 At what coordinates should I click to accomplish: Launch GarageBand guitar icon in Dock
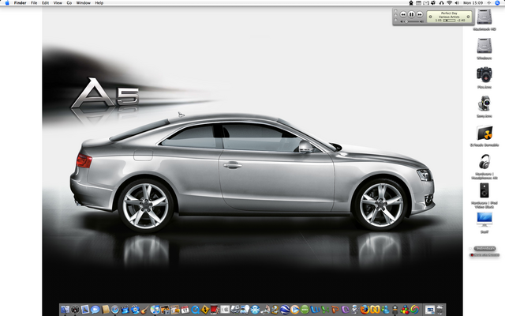click(144, 310)
